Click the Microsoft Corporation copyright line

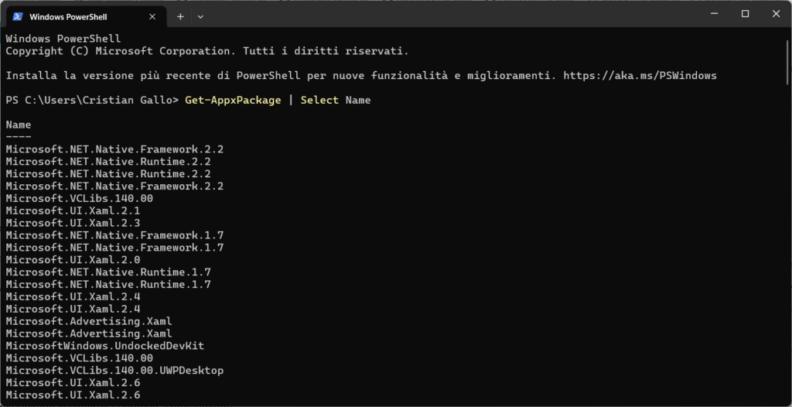coord(207,51)
